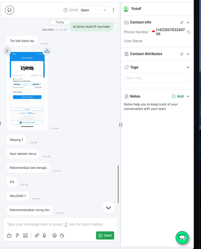Click the 'Kasi seketer terus' message
This screenshot has height=249, width=201.
[23, 154]
